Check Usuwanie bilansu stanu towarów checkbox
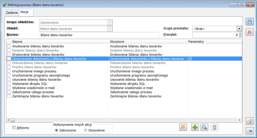The height and width of the screenshot is (138, 257). [x=9, y=79]
